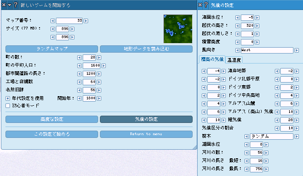The width and height of the screenshot is (303, 176).
Task: Toggle the 気候の設定 button
Action: [x=146, y=119]
